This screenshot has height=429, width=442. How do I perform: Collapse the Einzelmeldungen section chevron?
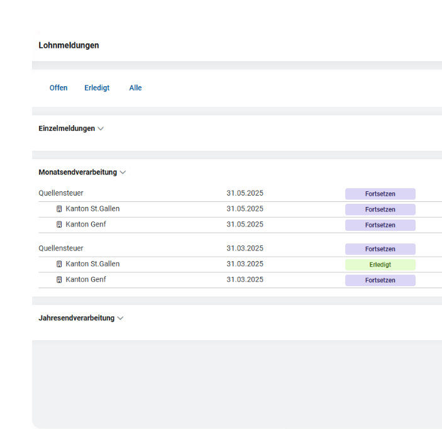[x=101, y=128]
